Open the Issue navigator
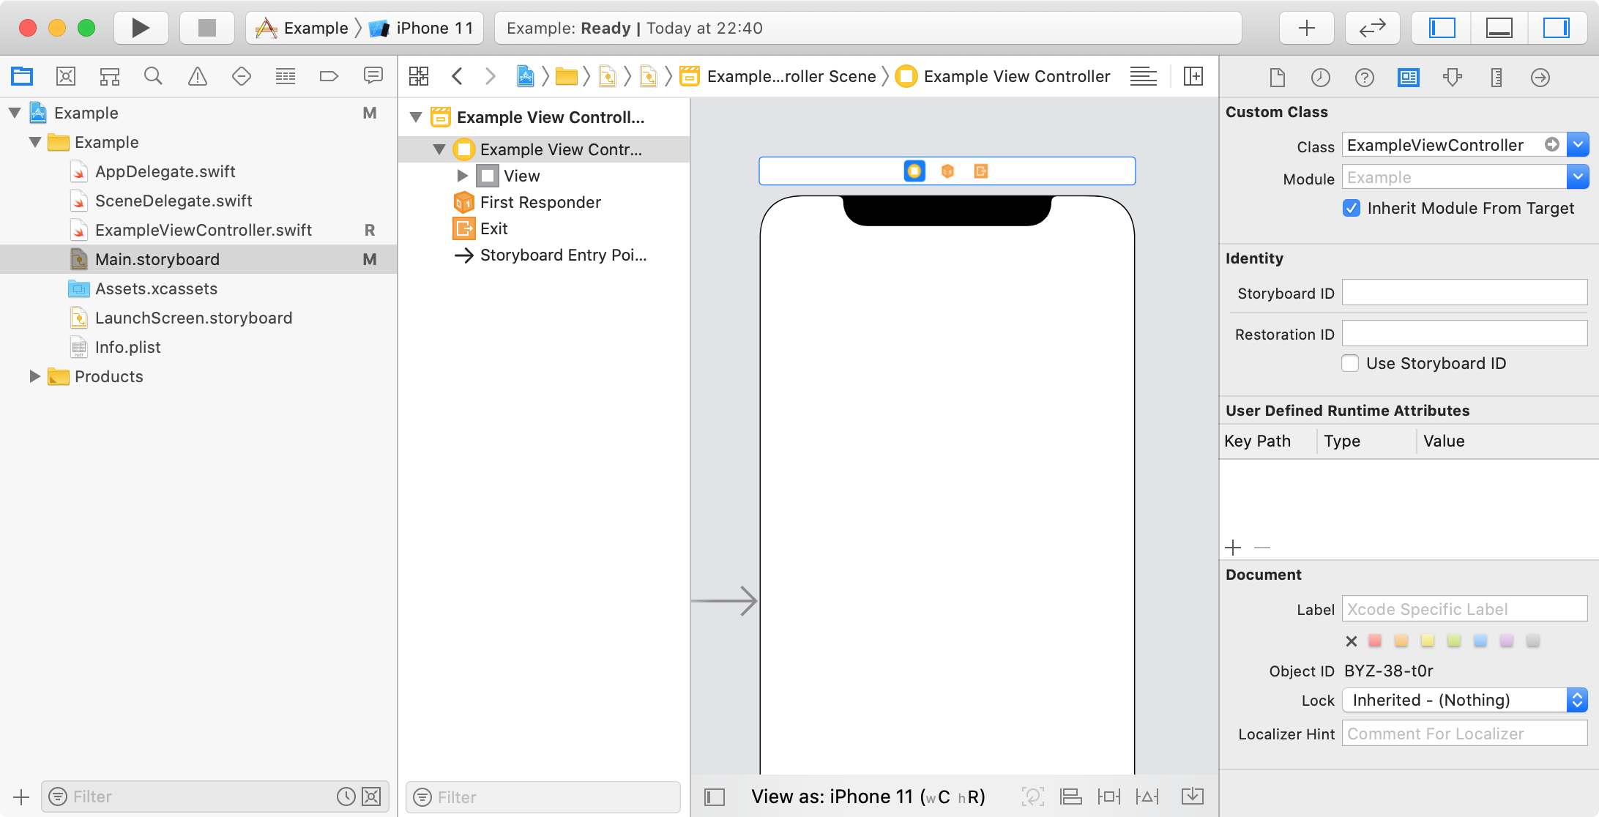The image size is (1599, 817). [198, 76]
